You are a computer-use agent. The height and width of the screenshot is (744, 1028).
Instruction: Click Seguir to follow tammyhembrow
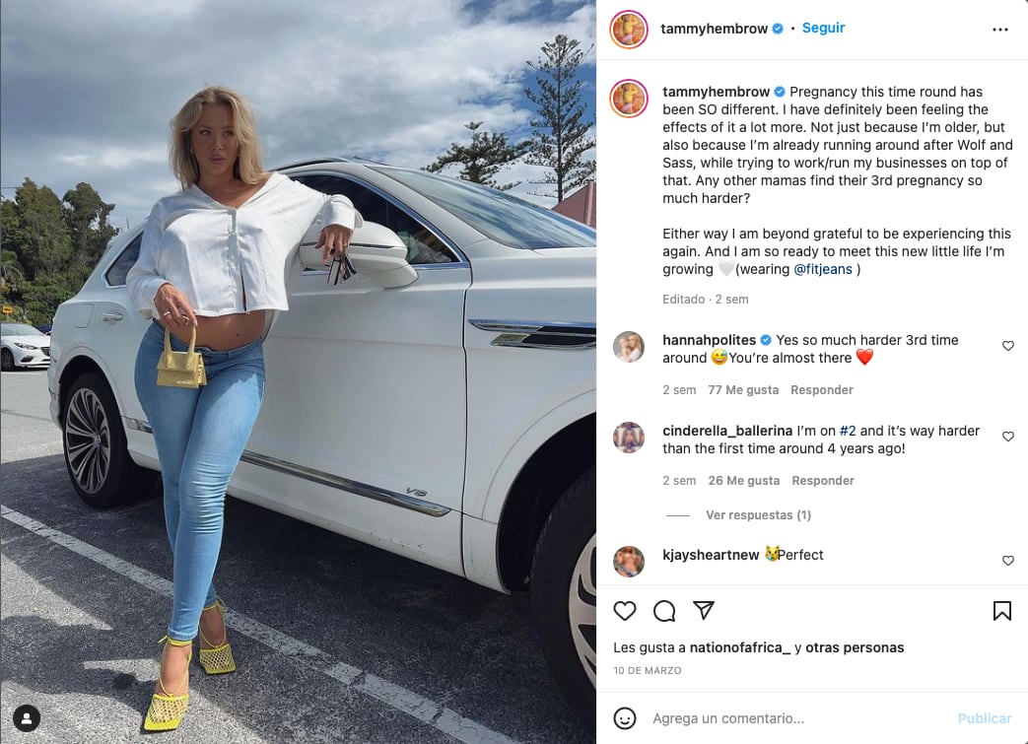[823, 28]
